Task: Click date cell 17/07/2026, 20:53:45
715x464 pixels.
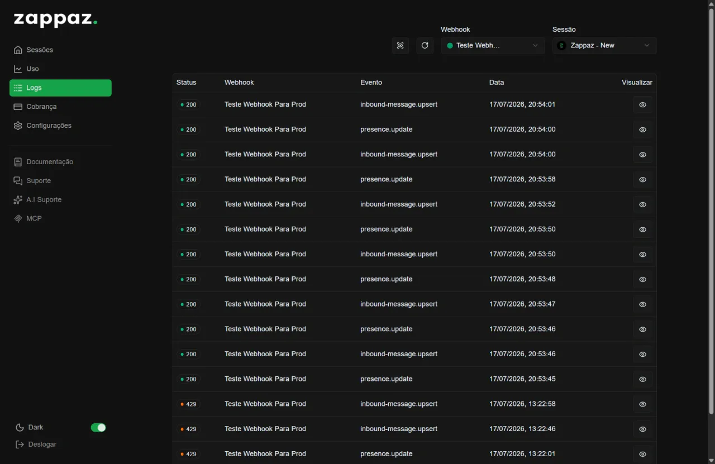Action: click(522, 379)
